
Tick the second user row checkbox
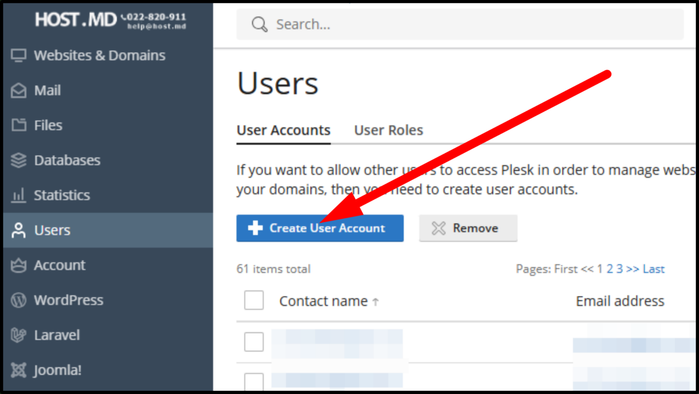(x=254, y=382)
